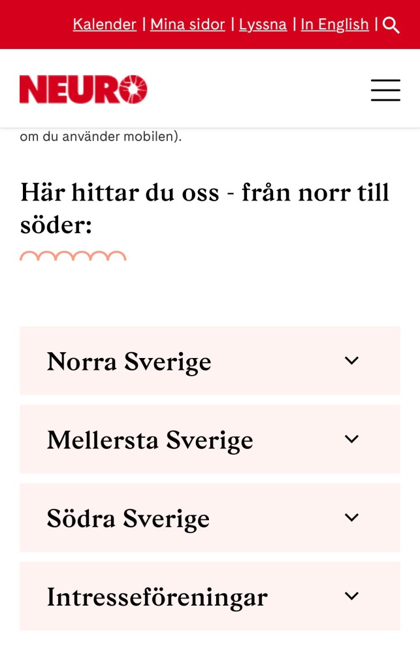This screenshot has height=669, width=420.
Task: Open the search magnifier icon
Action: click(391, 25)
